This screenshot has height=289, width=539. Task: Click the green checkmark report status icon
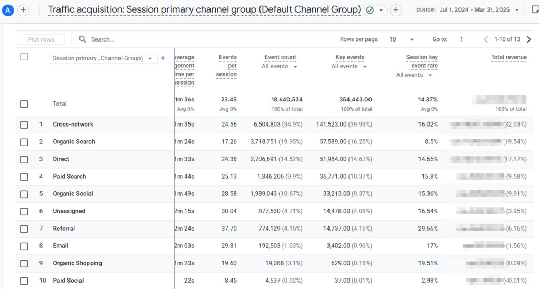[x=370, y=10]
